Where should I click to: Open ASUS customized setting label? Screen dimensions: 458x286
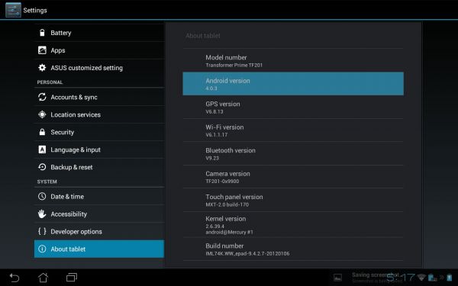(87, 68)
